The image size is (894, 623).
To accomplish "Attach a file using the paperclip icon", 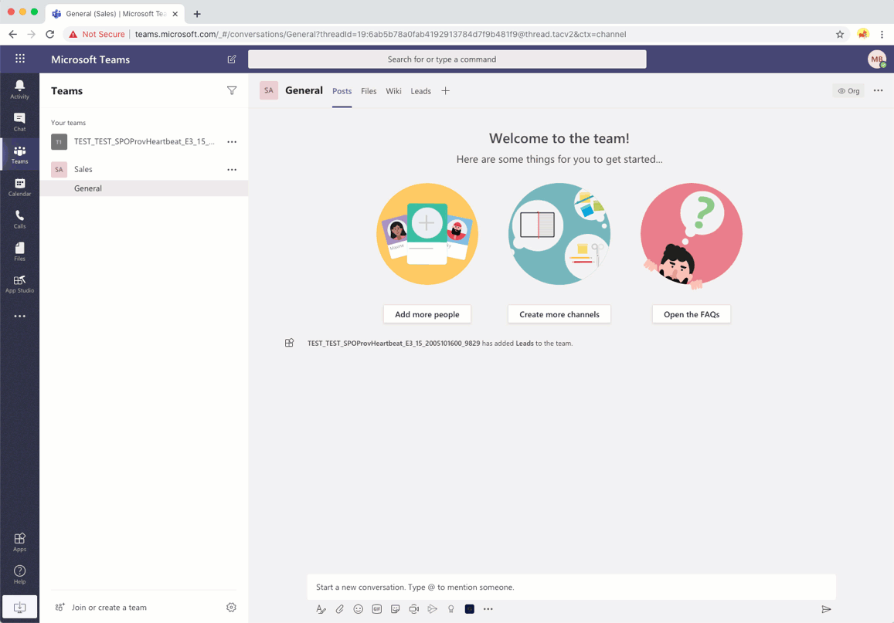I will [339, 609].
